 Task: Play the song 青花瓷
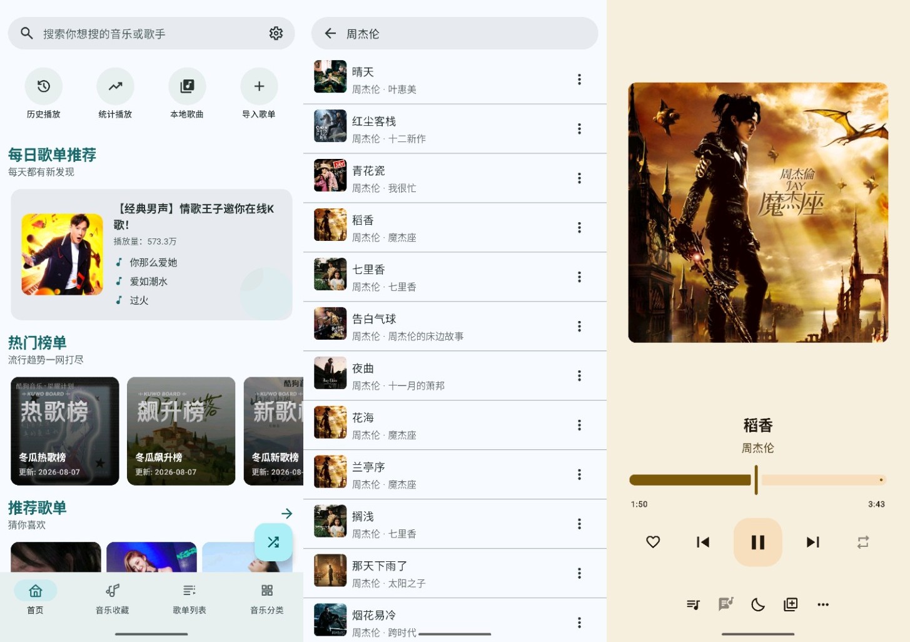455,178
